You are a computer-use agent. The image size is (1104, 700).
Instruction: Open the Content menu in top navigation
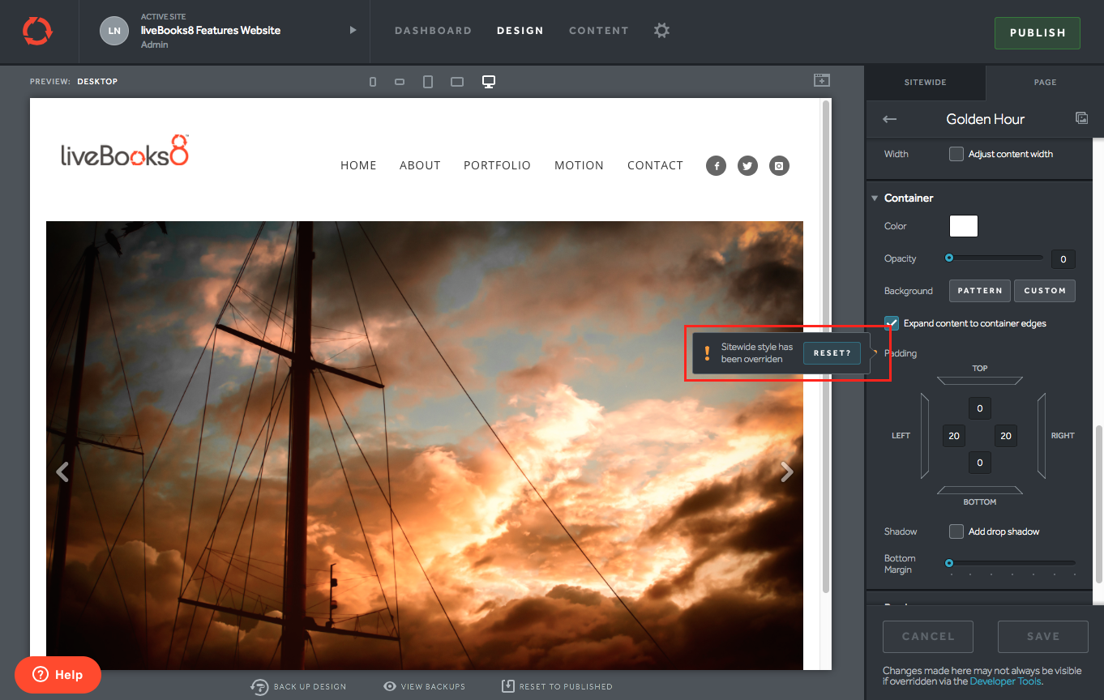point(598,31)
